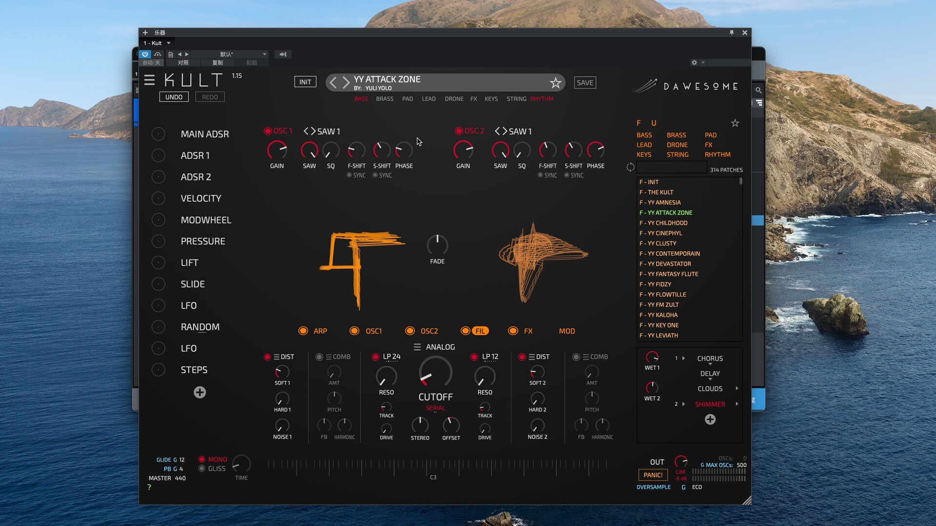Filter browser by favorites star

coord(735,123)
